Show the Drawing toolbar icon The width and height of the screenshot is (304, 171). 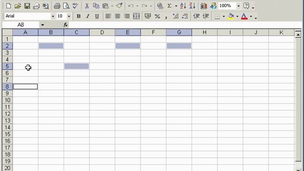point(213,6)
